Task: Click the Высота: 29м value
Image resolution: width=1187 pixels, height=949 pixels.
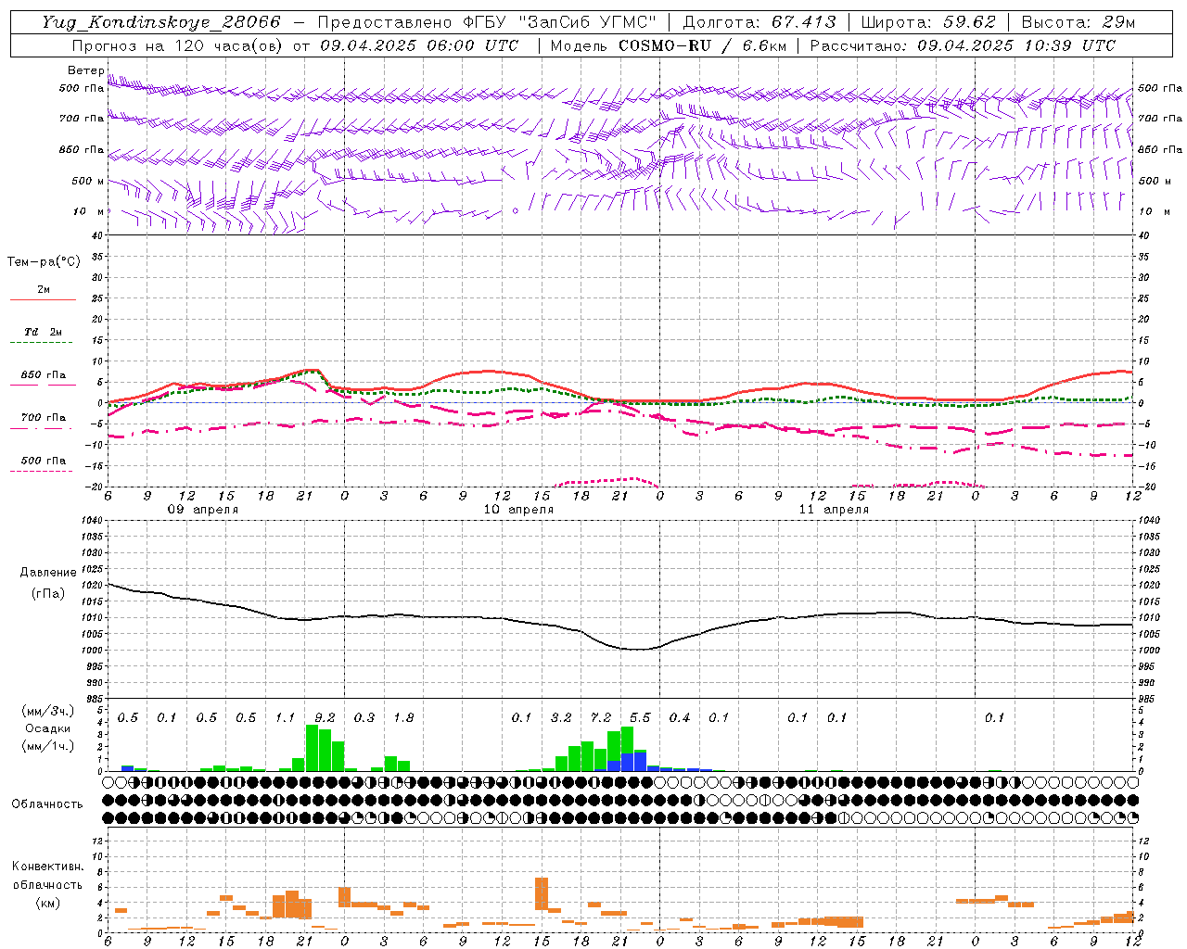Action: point(1078,22)
